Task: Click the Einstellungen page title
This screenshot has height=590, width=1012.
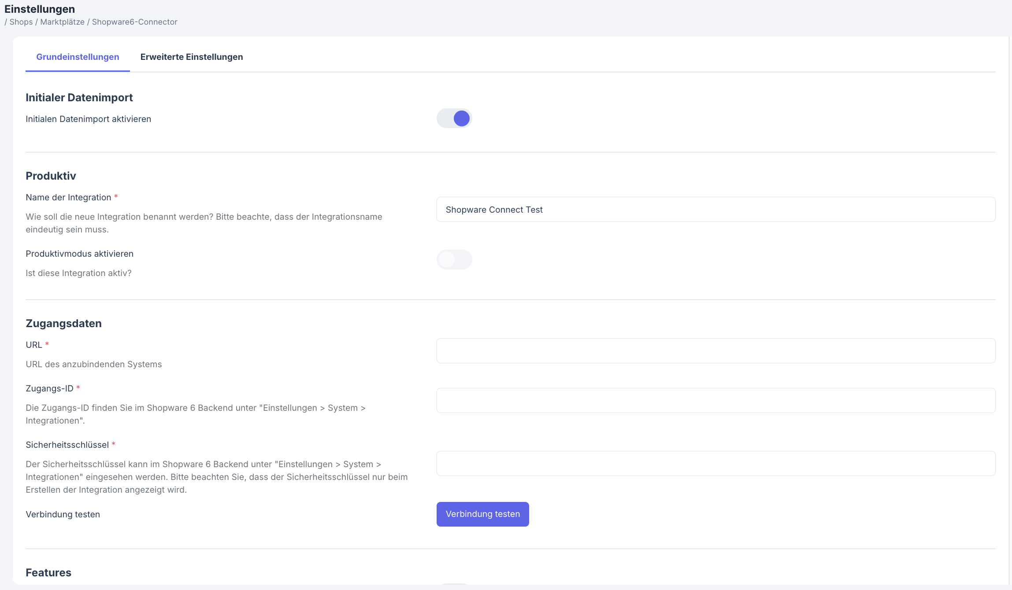Action: [40, 9]
